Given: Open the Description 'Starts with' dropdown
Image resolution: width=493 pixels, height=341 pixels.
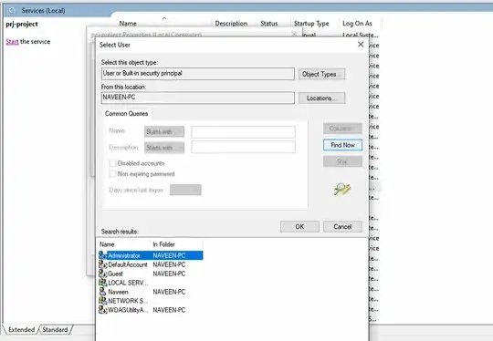Looking at the screenshot, I should (x=164, y=148).
